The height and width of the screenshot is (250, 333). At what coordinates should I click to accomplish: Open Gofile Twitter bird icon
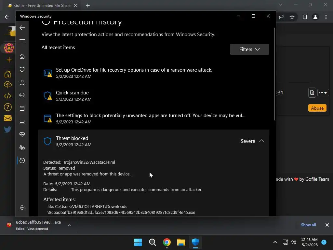(8, 129)
